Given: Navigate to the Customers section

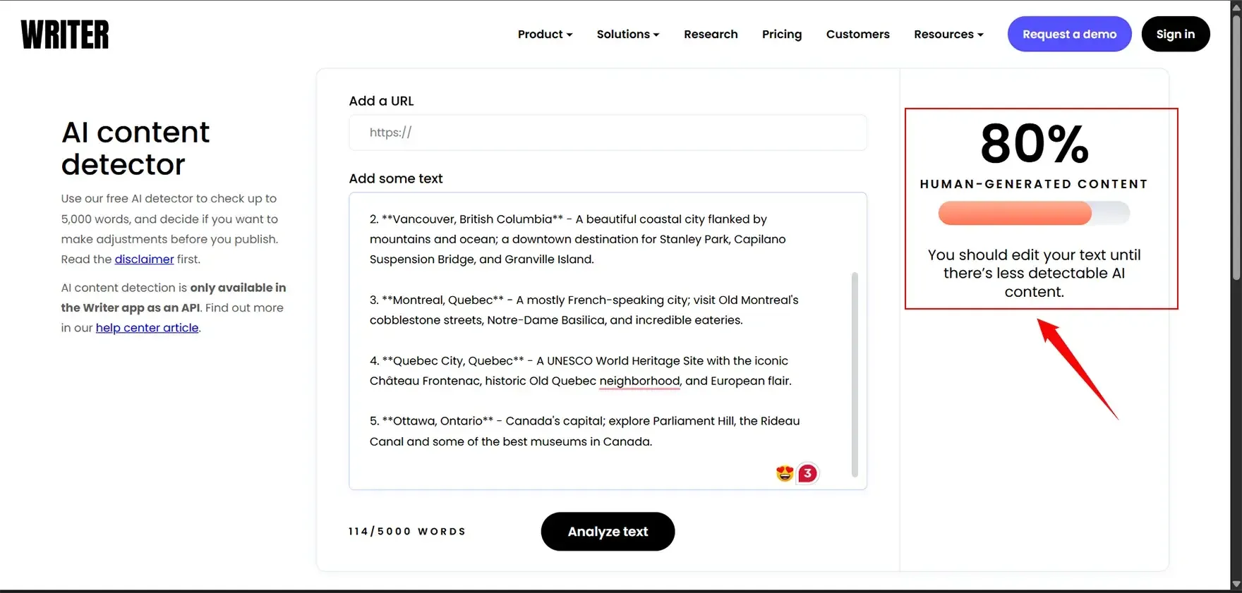Looking at the screenshot, I should tap(857, 34).
